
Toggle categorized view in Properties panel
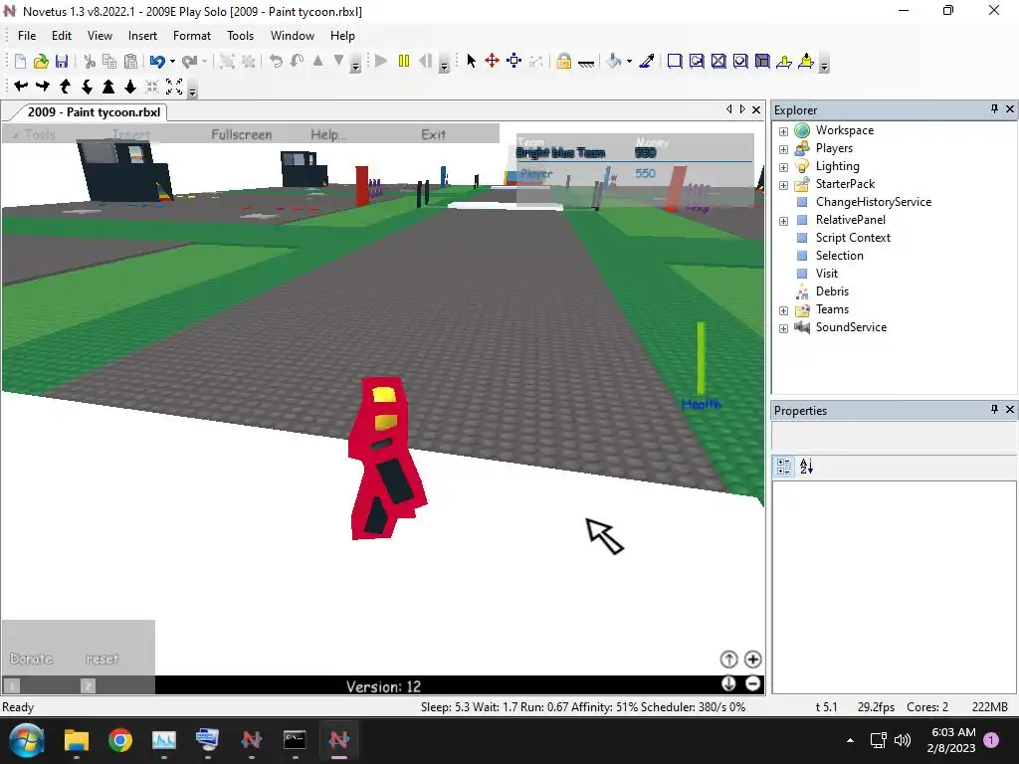[784, 467]
